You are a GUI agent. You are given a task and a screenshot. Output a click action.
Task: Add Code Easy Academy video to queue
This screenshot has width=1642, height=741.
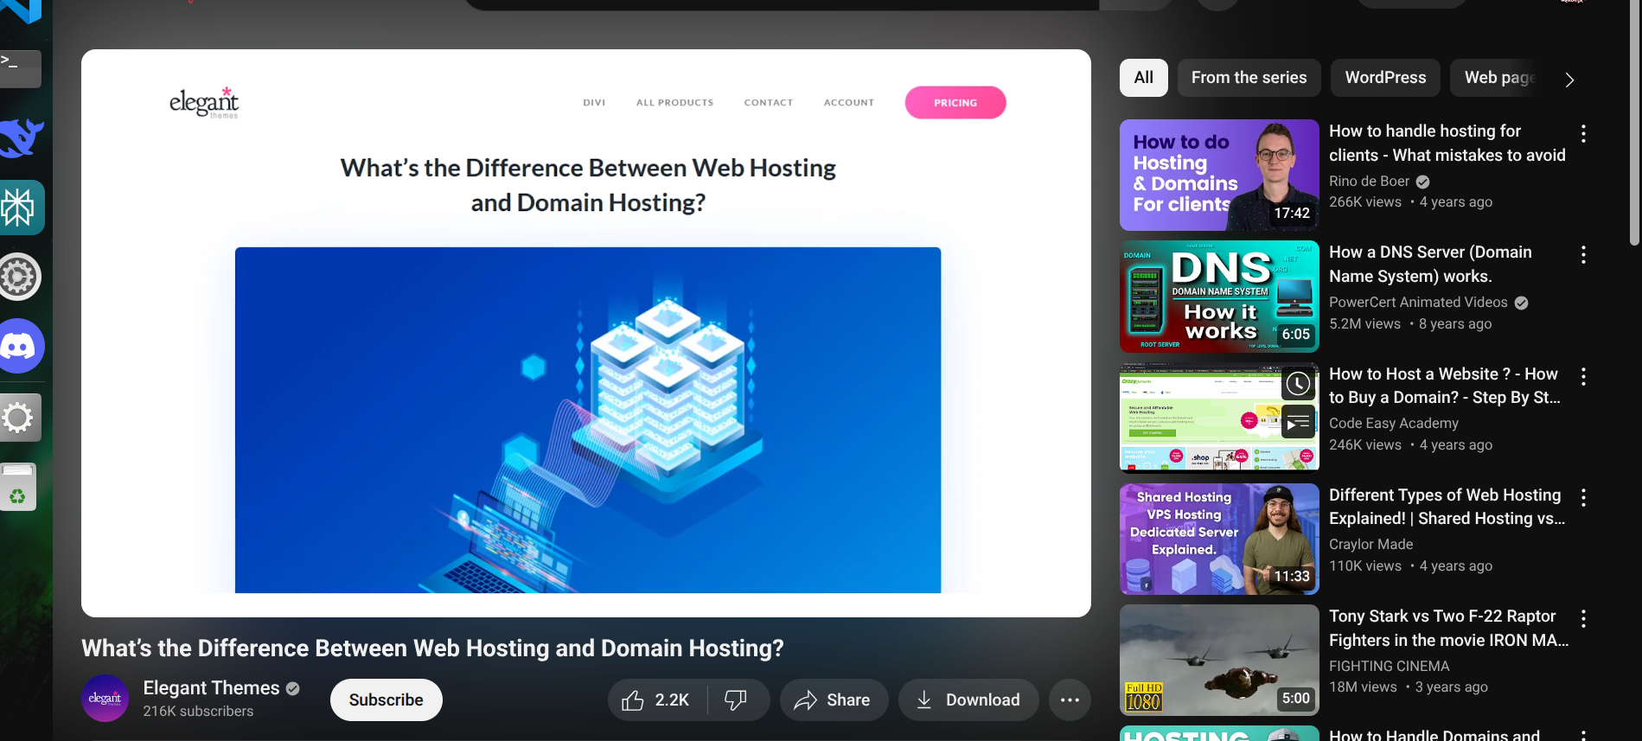click(x=1298, y=424)
